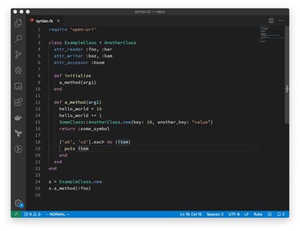Change file encoding via UTF-8

point(234,215)
